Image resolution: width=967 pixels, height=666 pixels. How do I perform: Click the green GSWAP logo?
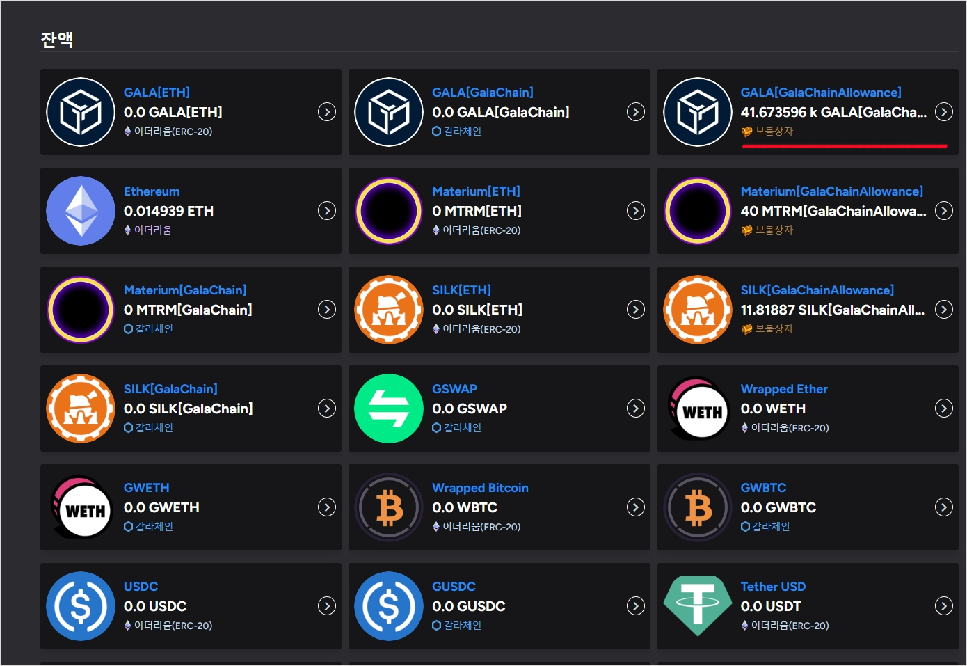[x=389, y=409]
